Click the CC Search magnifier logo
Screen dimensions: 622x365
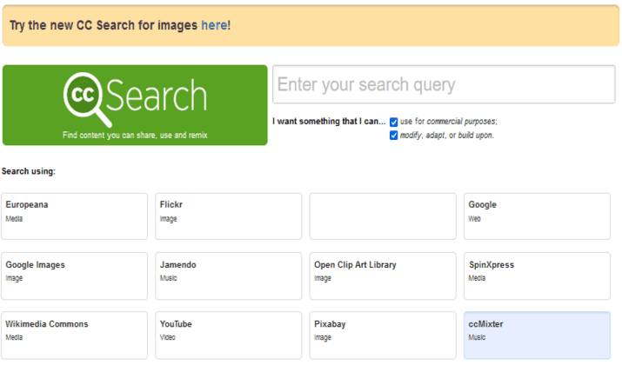[135, 98]
